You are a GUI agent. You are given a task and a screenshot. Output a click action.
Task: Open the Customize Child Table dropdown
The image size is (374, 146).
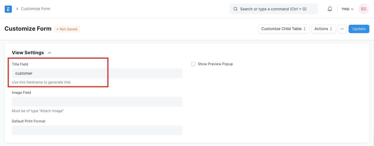pyautogui.click(x=284, y=29)
